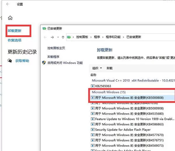Open the 卸载更新 link
The width and height of the screenshot is (175, 151).
[x=15, y=31]
